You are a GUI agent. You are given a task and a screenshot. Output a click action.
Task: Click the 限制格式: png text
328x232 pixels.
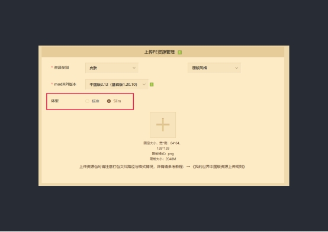point(163,154)
